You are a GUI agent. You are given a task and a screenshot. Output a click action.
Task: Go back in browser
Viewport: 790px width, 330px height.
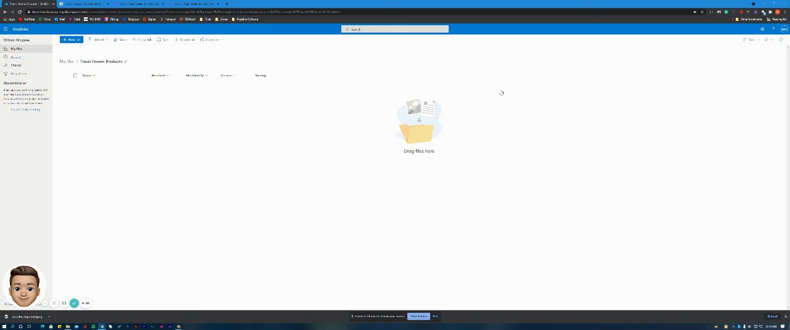point(5,12)
